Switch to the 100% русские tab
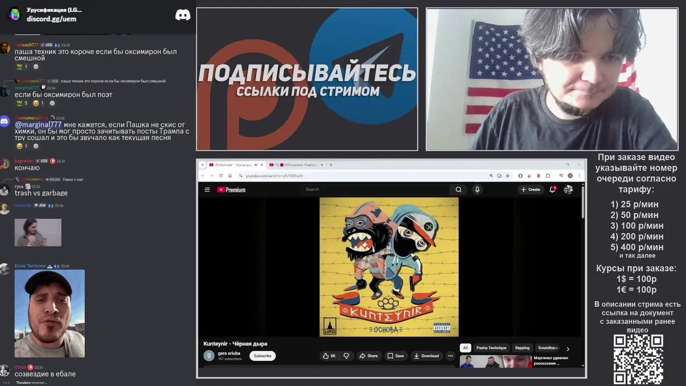 point(296,165)
